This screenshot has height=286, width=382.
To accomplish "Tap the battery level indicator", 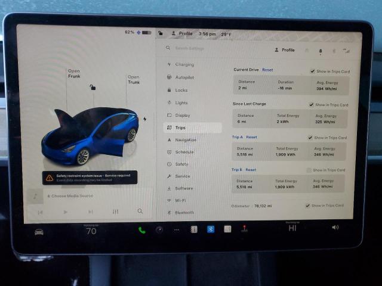I will (x=147, y=32).
